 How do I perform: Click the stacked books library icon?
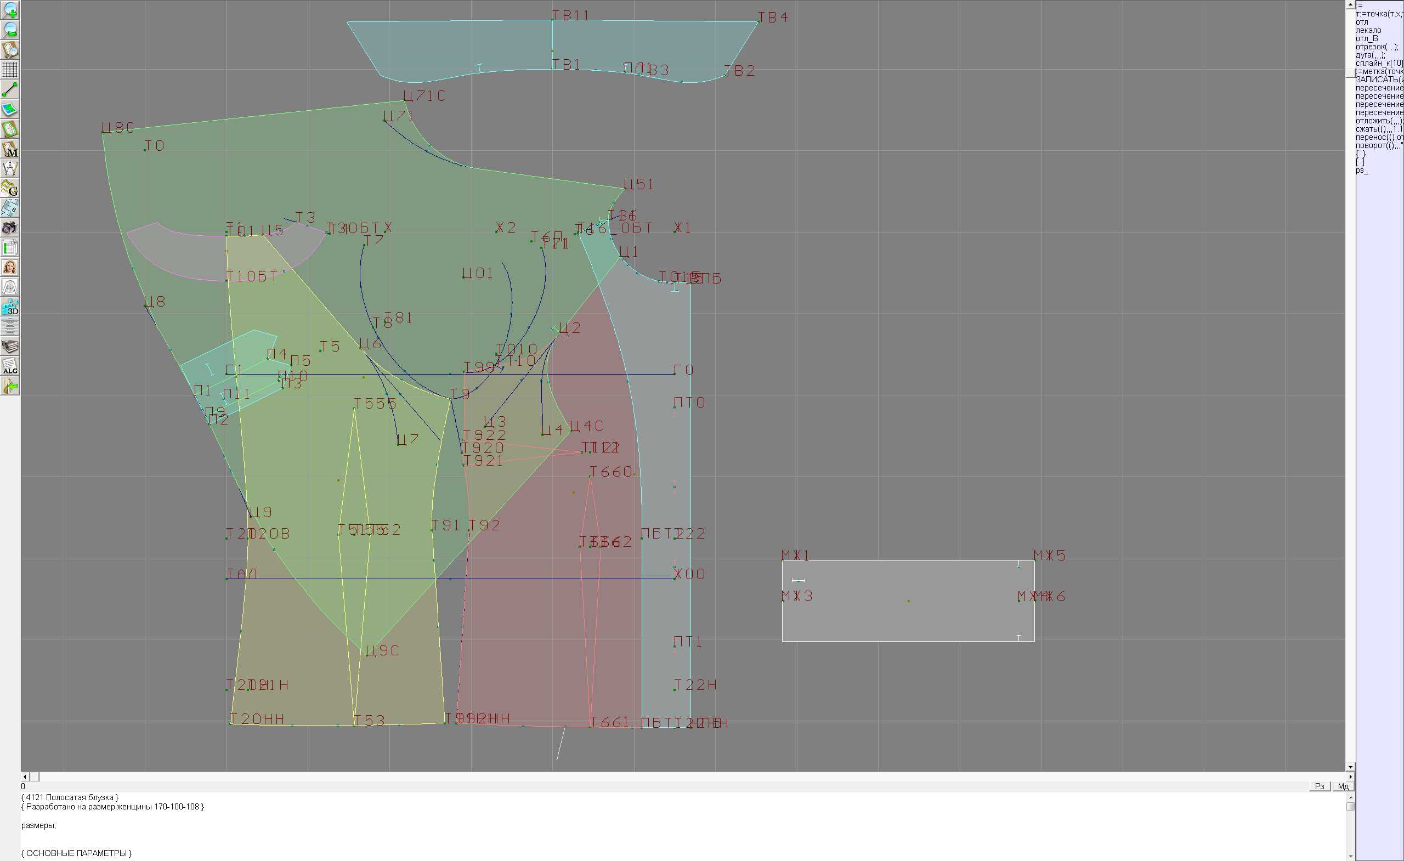(x=10, y=347)
